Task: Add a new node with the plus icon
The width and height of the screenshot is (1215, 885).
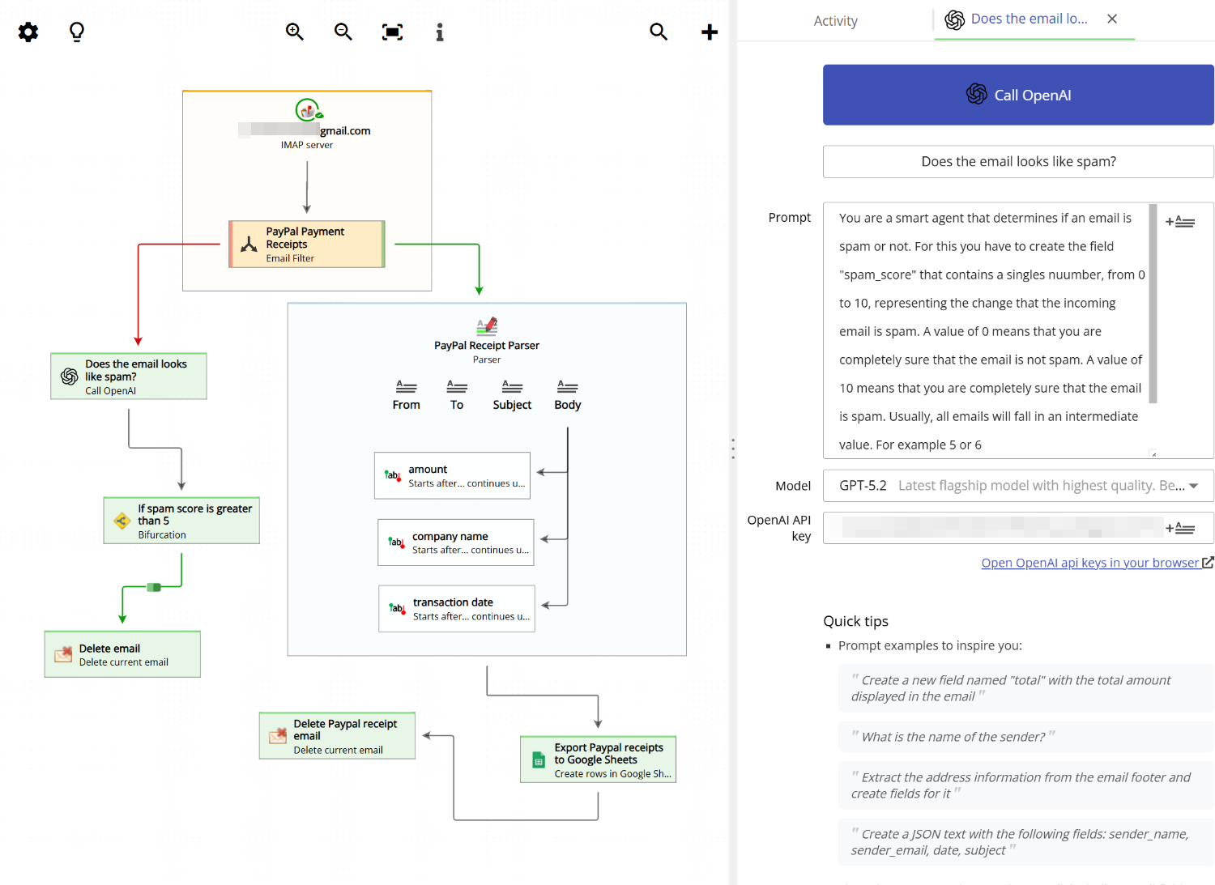Action: pos(709,32)
